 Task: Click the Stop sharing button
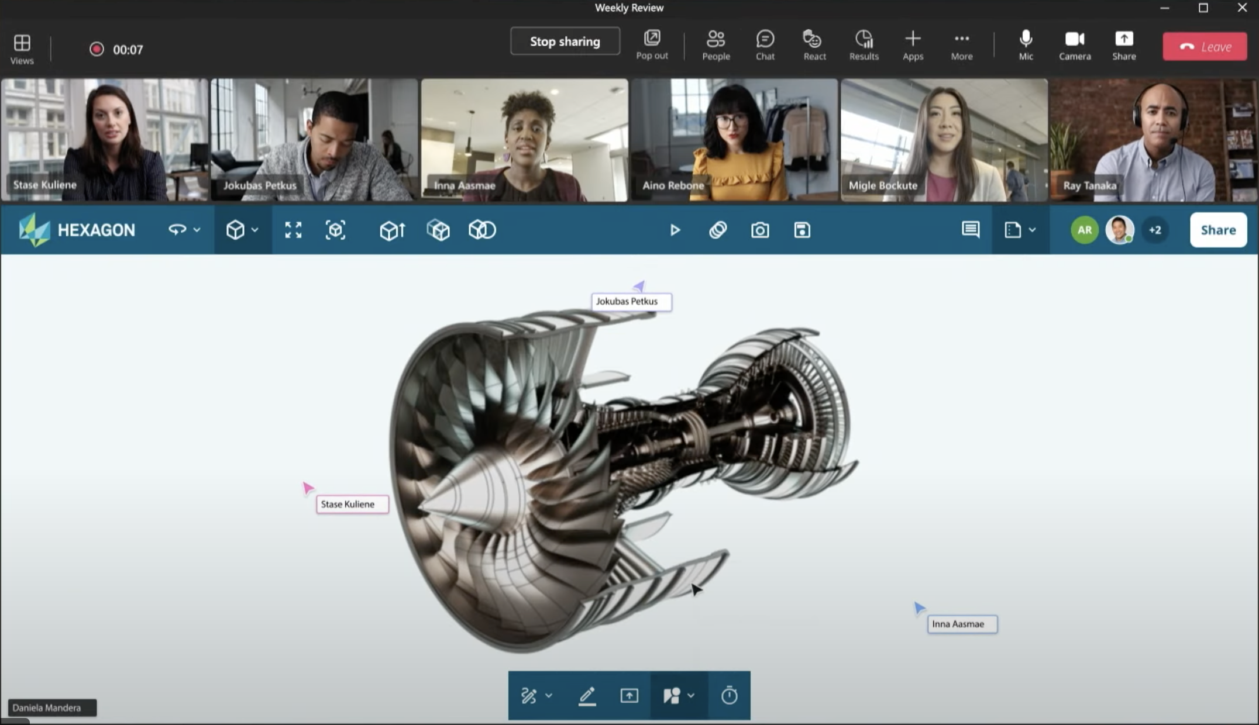(565, 42)
